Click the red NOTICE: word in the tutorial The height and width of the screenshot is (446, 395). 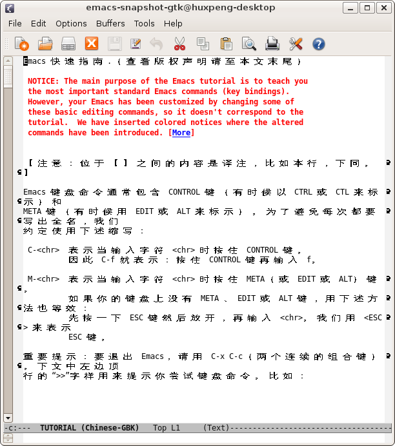43,81
